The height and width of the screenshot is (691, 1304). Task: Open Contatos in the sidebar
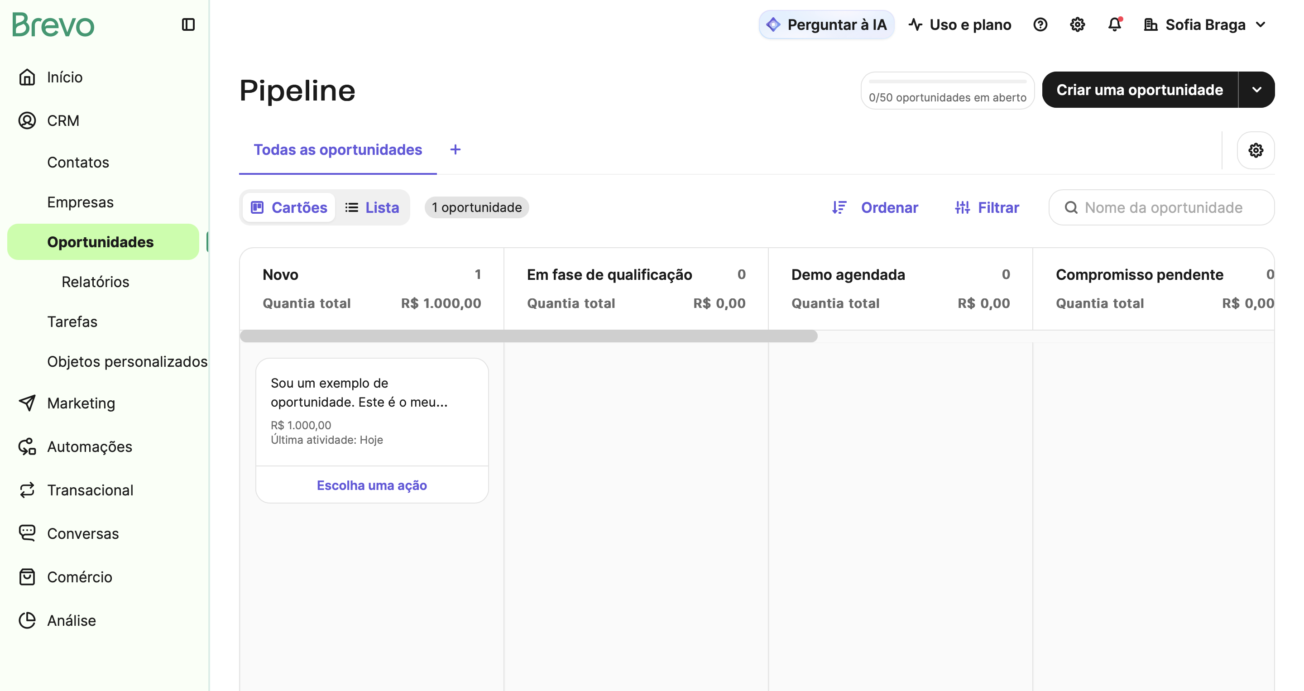[78, 162]
